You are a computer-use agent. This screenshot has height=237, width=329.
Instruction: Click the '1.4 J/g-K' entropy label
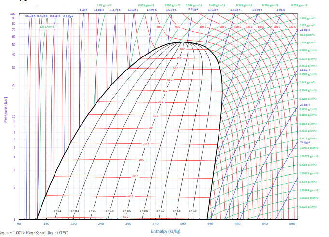[x=151, y=10]
